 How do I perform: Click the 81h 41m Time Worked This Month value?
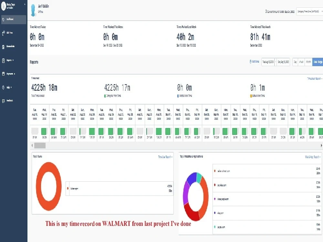(260, 37)
